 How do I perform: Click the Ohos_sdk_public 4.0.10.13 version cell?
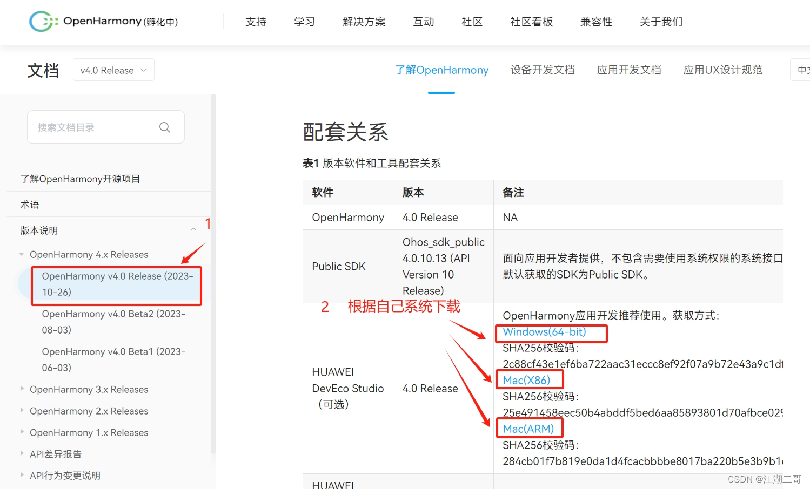(444, 266)
